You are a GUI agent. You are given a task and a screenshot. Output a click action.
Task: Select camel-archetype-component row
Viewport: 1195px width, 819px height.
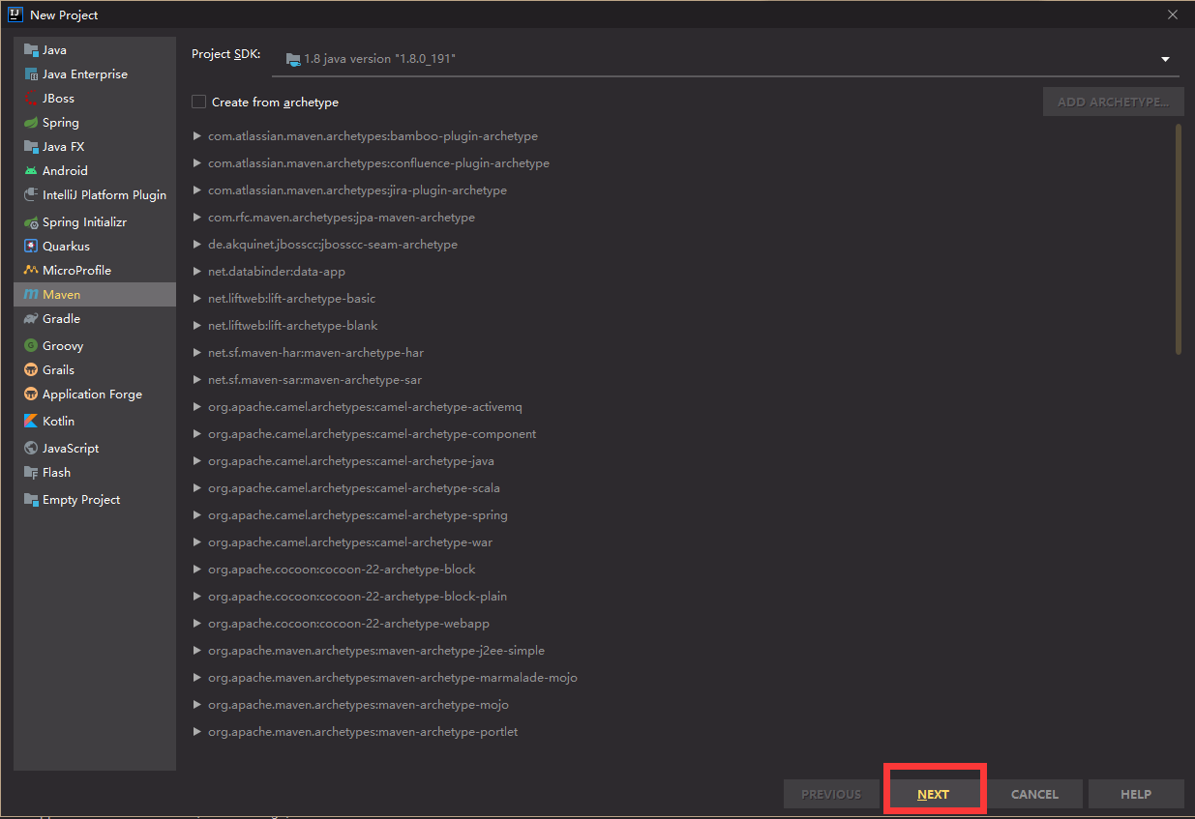coord(683,434)
